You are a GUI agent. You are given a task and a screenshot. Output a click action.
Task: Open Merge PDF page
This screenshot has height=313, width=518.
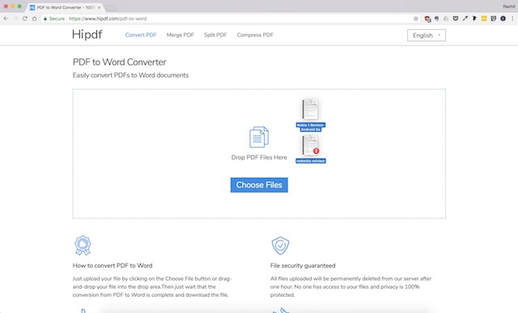pyautogui.click(x=180, y=35)
